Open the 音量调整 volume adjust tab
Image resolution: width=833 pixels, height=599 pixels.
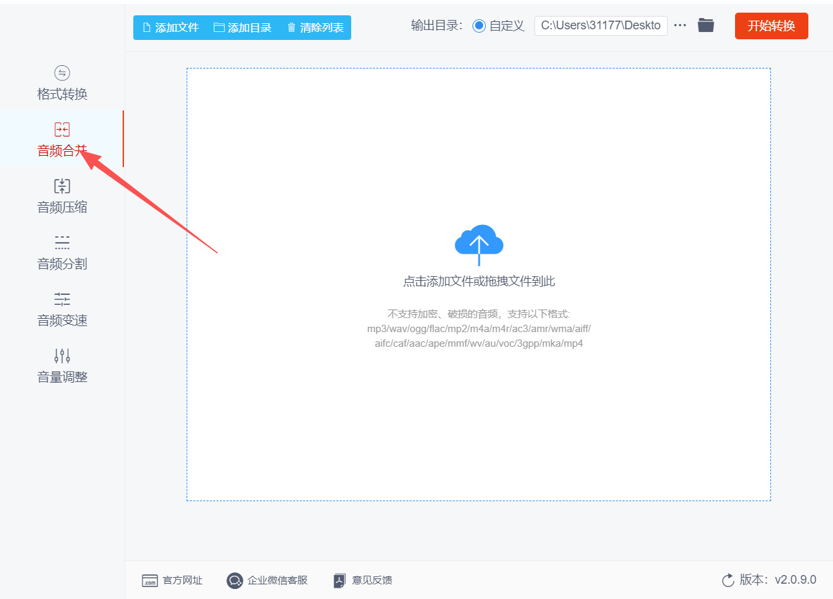click(62, 366)
